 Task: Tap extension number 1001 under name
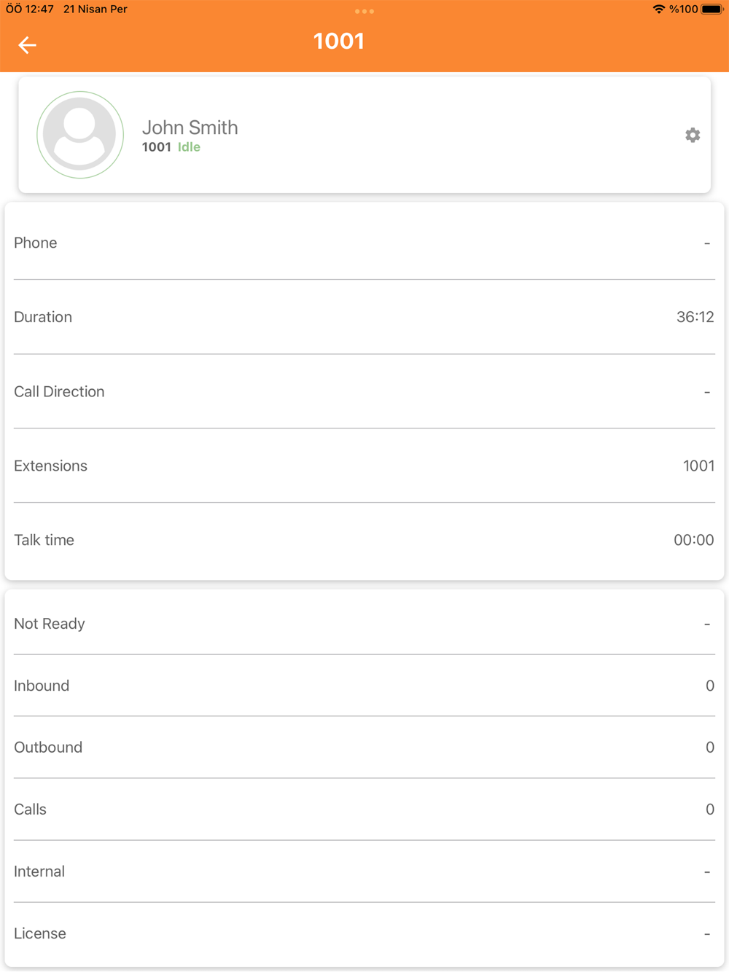(x=156, y=147)
